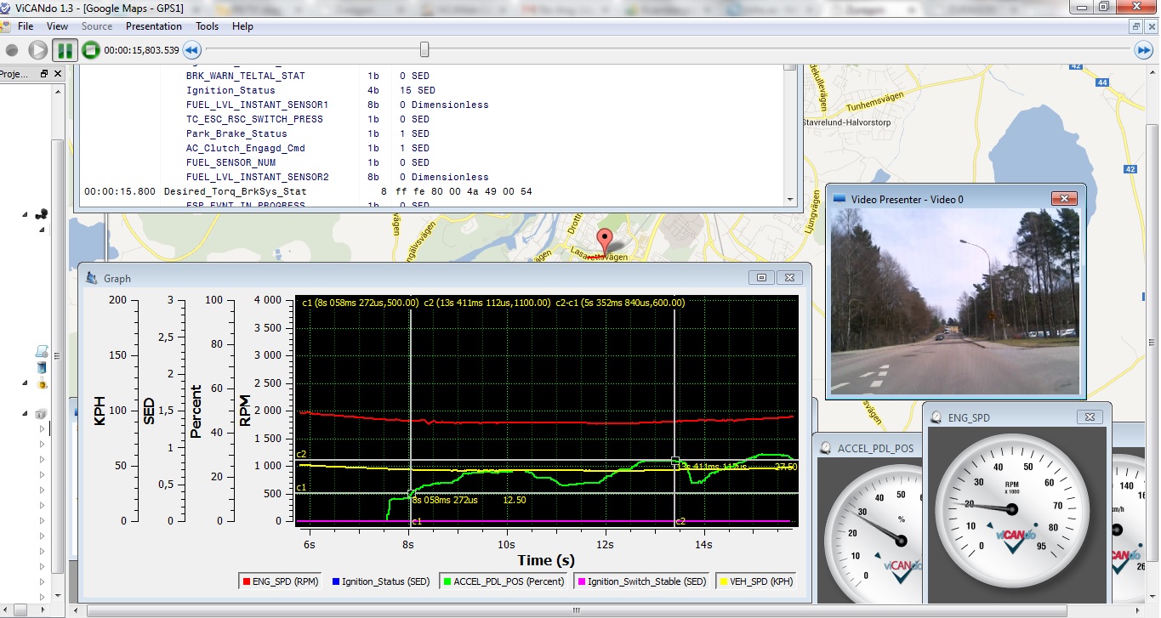The width and height of the screenshot is (1161, 618).
Task: Open the Tools menu
Action: coord(207,26)
